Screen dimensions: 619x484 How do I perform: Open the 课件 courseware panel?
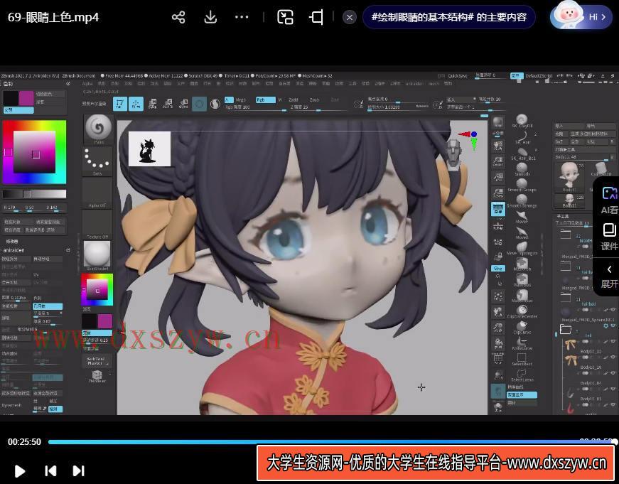tap(609, 237)
